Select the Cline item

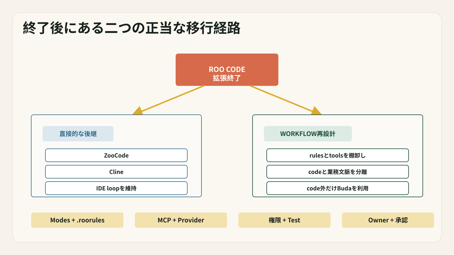coord(116,172)
